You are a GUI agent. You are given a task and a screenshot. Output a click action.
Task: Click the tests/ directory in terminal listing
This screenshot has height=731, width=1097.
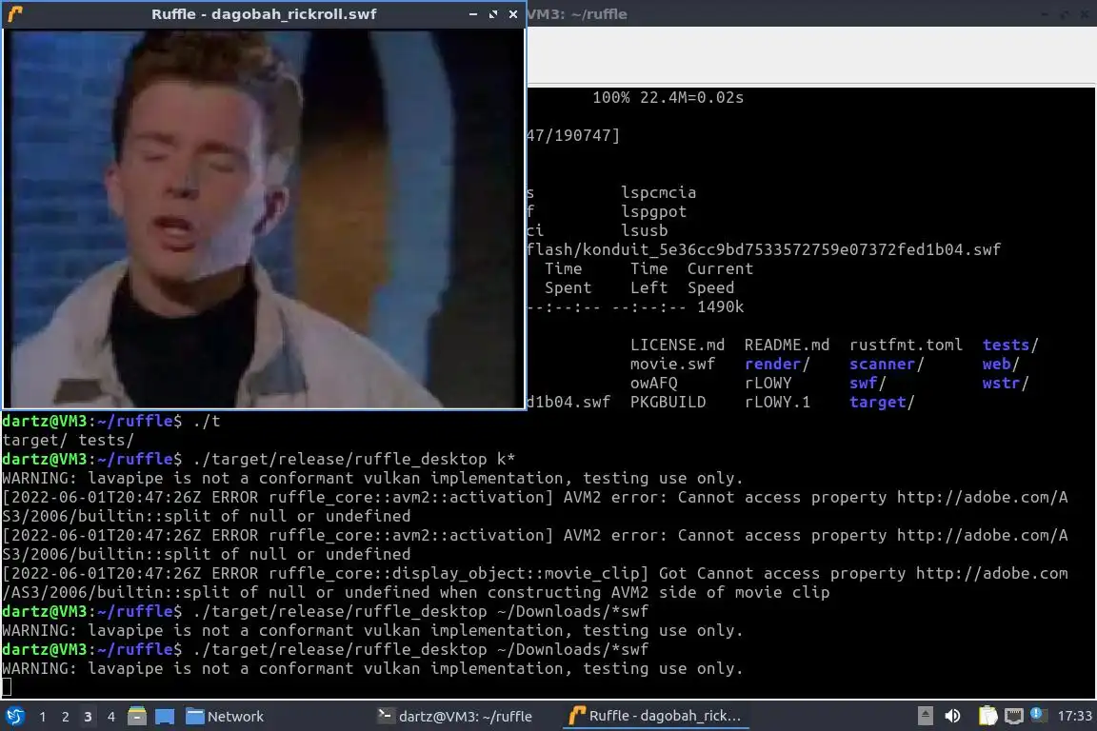(x=1010, y=345)
